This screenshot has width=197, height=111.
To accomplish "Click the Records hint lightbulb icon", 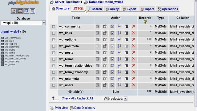I will click(145, 22).
